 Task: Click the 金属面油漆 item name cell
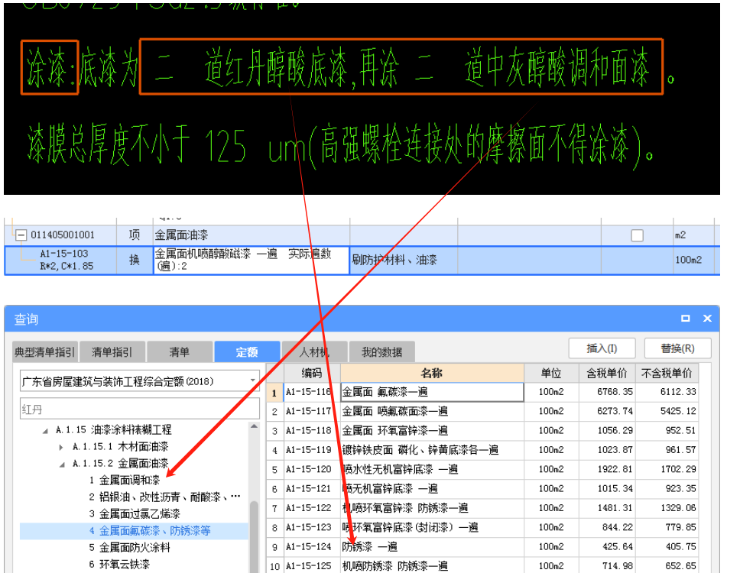click(x=252, y=235)
